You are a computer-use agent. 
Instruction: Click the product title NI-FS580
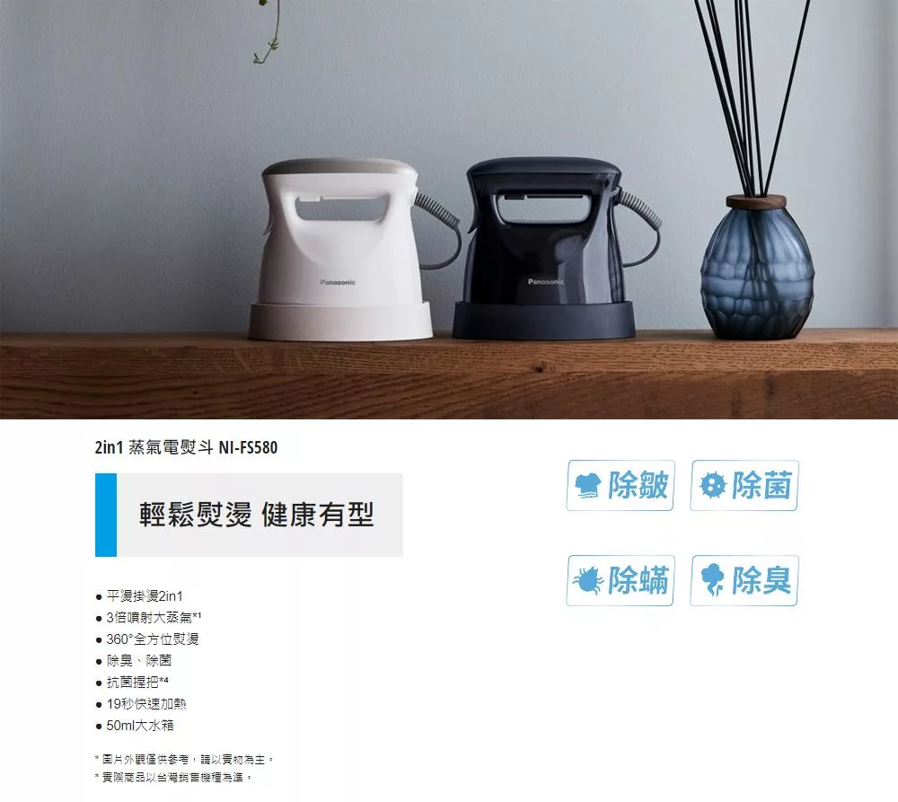coord(186,447)
